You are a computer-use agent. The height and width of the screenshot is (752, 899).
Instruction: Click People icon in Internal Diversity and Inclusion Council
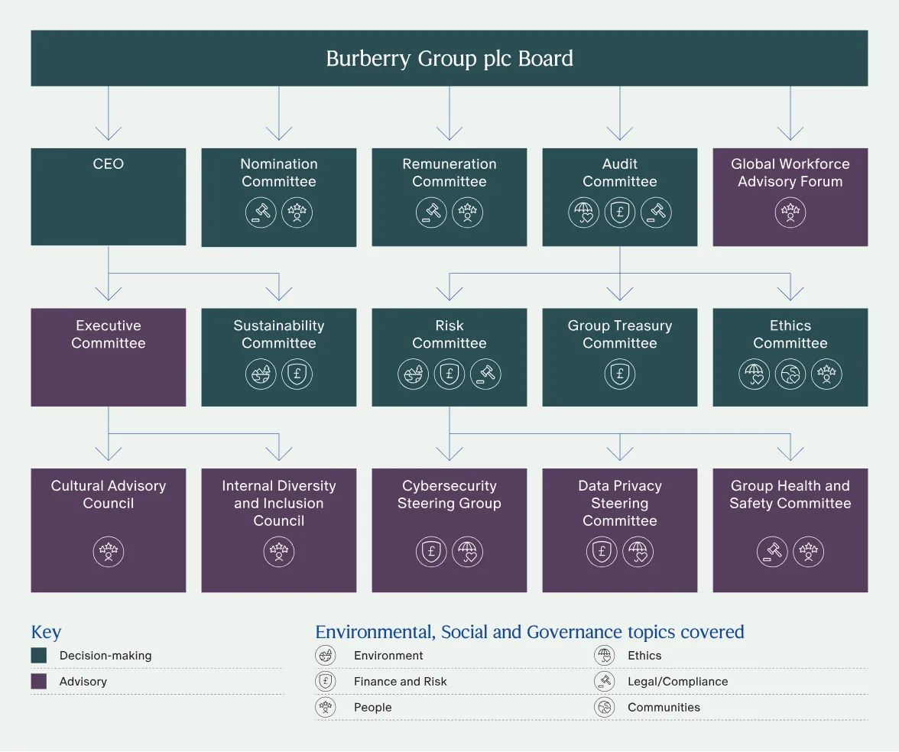click(x=278, y=552)
